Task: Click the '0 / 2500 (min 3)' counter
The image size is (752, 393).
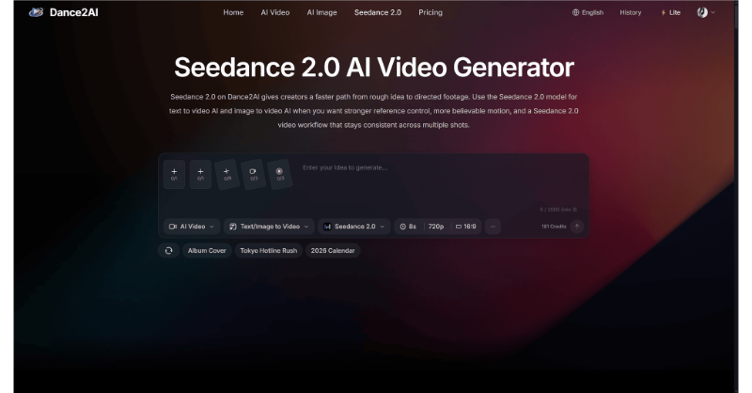Action: pos(558,210)
